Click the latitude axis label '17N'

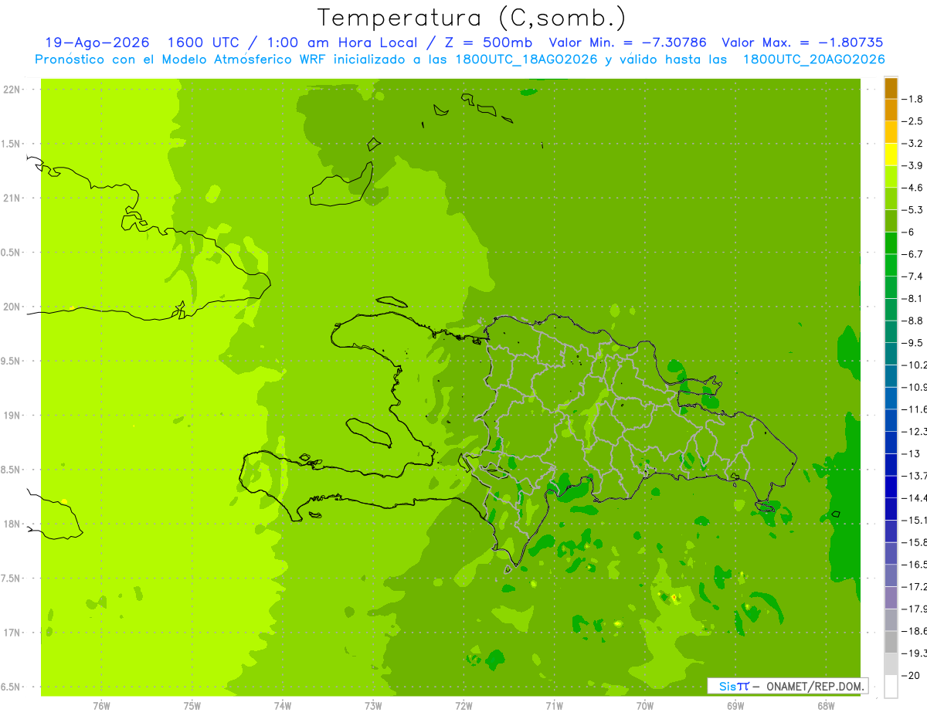[x=11, y=633]
